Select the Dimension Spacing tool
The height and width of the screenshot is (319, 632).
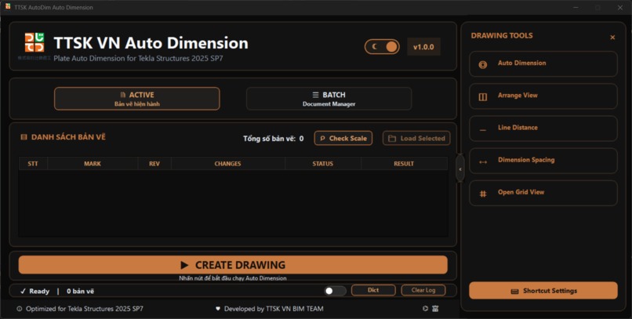click(x=543, y=161)
